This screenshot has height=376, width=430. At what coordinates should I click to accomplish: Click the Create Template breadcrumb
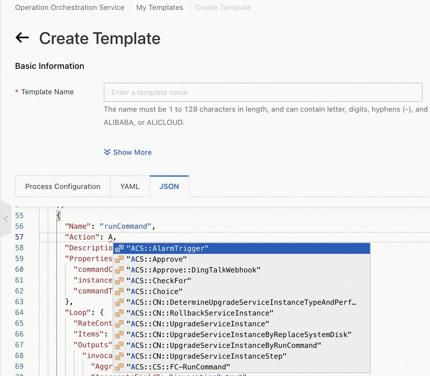click(223, 7)
